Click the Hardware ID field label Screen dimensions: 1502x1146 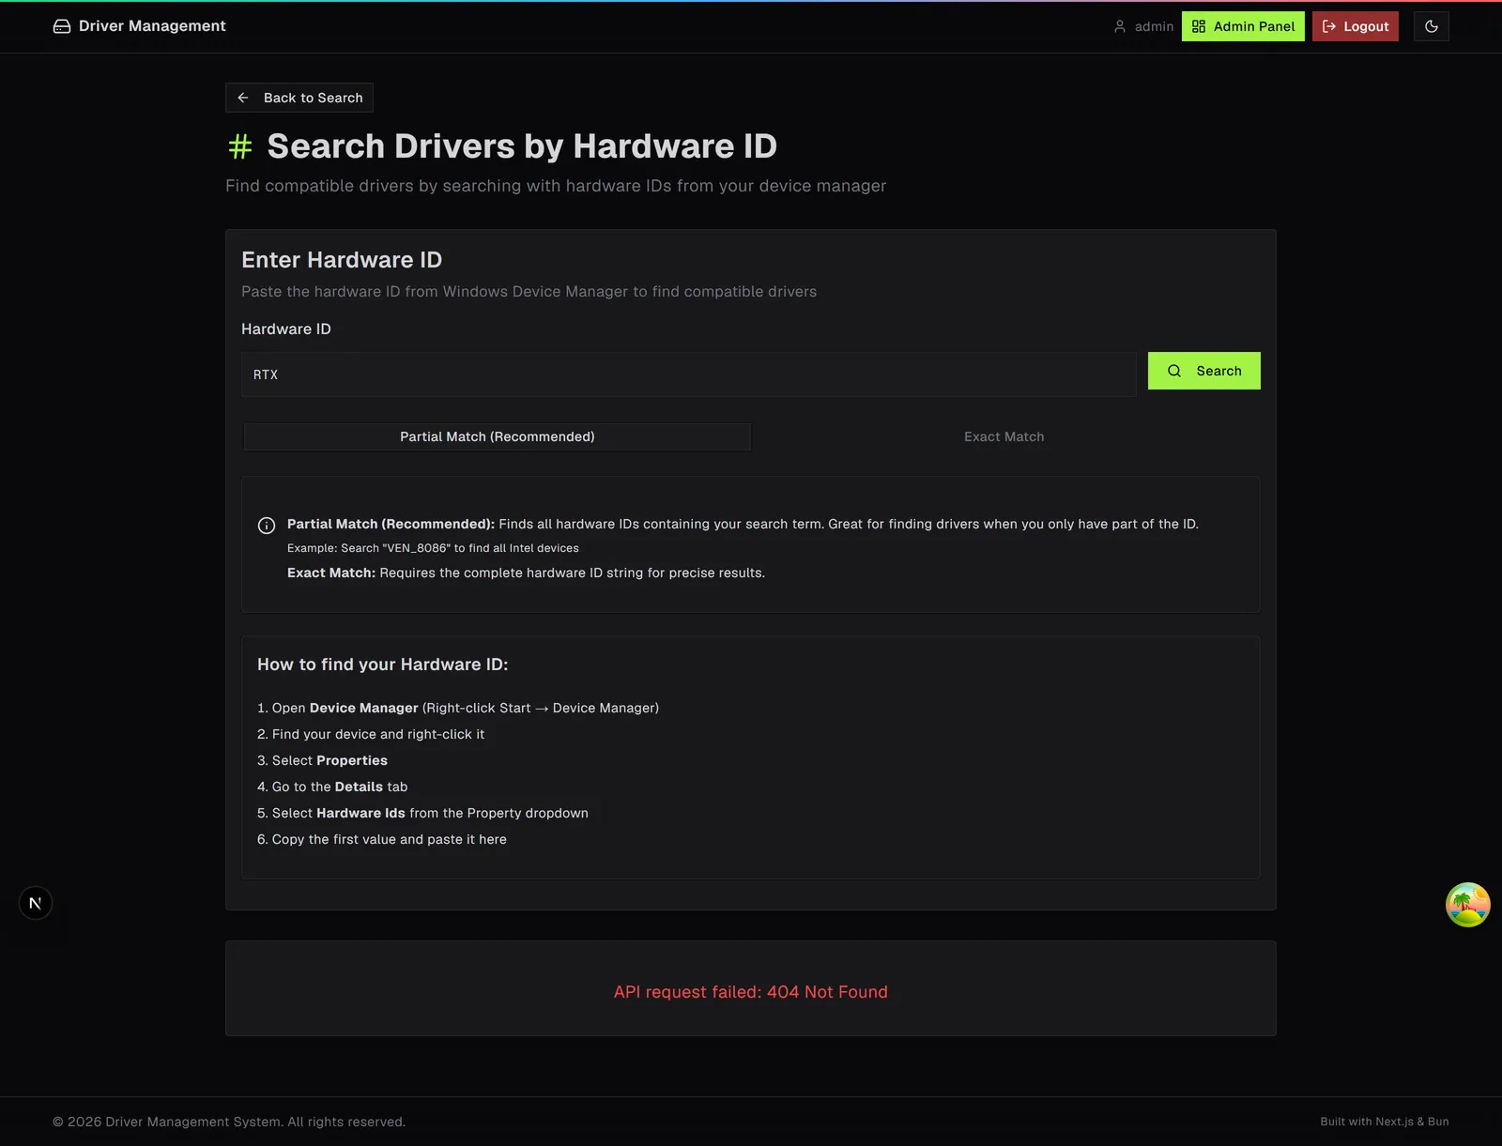[x=286, y=329]
